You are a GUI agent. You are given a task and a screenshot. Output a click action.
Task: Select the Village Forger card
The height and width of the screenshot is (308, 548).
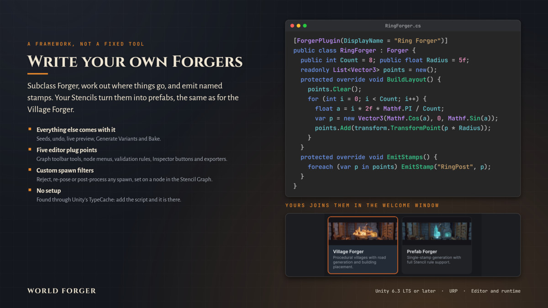pos(363,245)
